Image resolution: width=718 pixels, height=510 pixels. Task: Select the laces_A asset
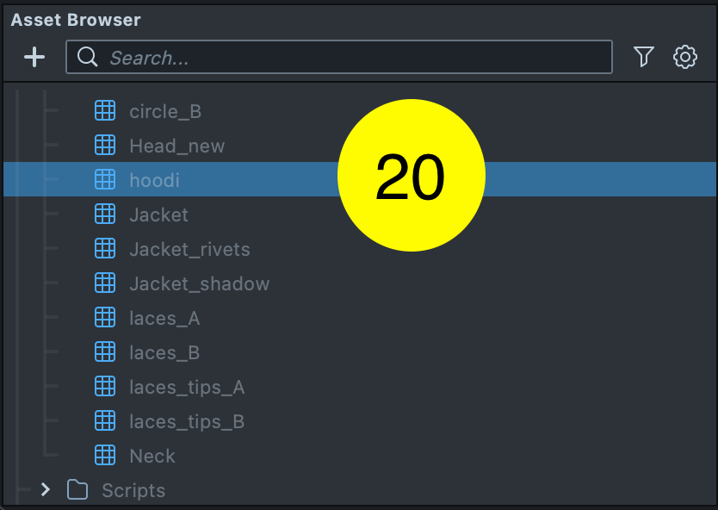pyautogui.click(x=164, y=318)
